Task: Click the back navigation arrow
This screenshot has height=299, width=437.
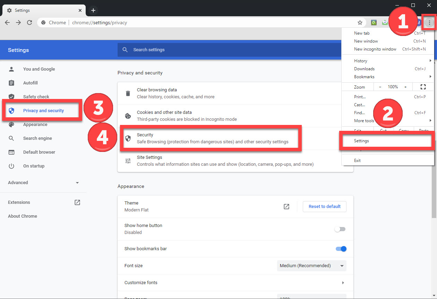Action: [7, 22]
